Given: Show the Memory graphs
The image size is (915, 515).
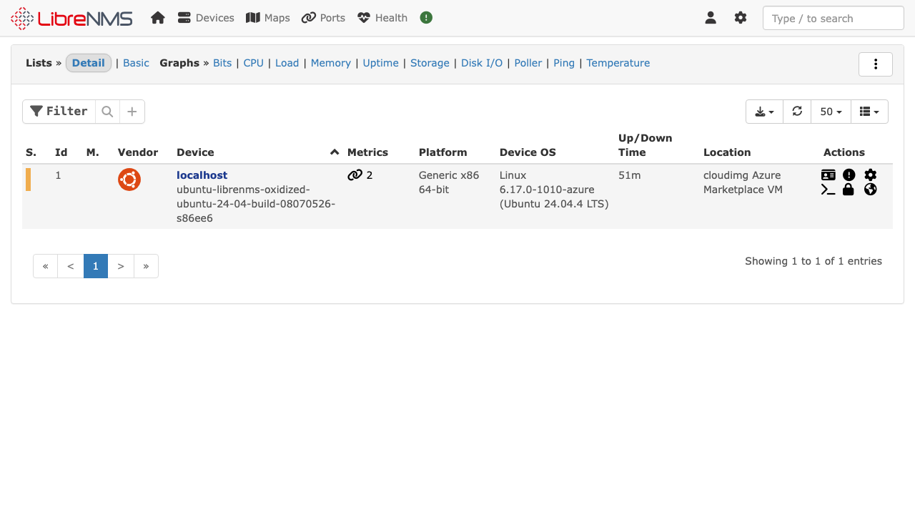Looking at the screenshot, I should (331, 63).
